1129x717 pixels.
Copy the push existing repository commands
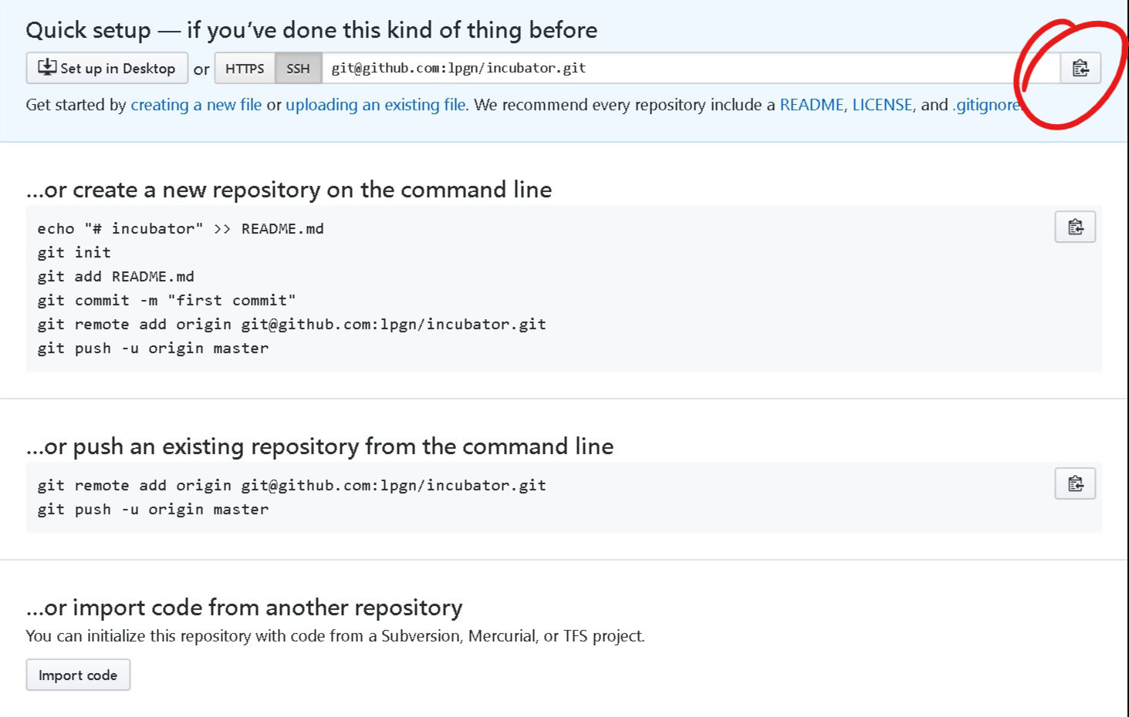click(1075, 484)
